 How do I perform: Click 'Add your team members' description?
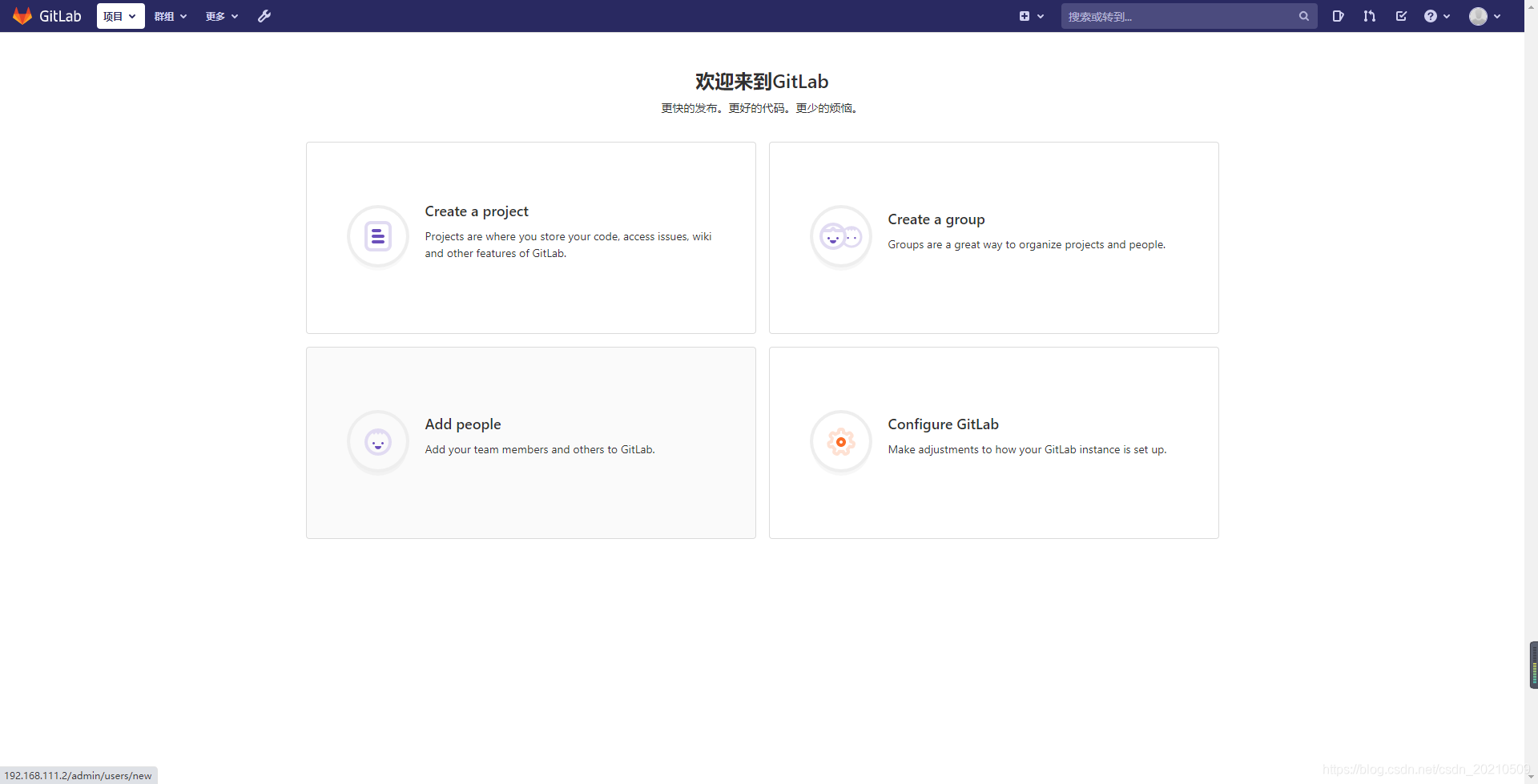(540, 450)
